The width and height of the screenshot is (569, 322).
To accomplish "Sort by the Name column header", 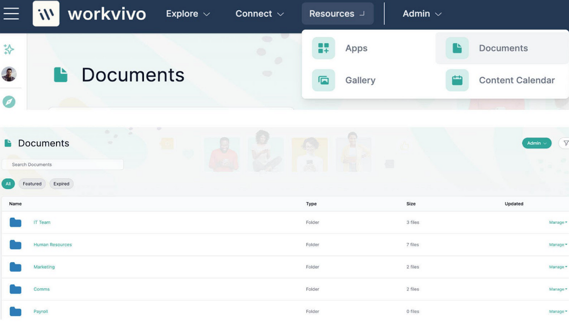I will [x=15, y=204].
